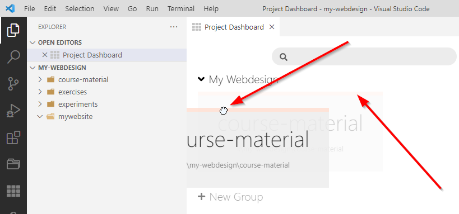Close Project Dashboard in Open Editors list
Viewport: 459px width, 214px height.
point(44,55)
